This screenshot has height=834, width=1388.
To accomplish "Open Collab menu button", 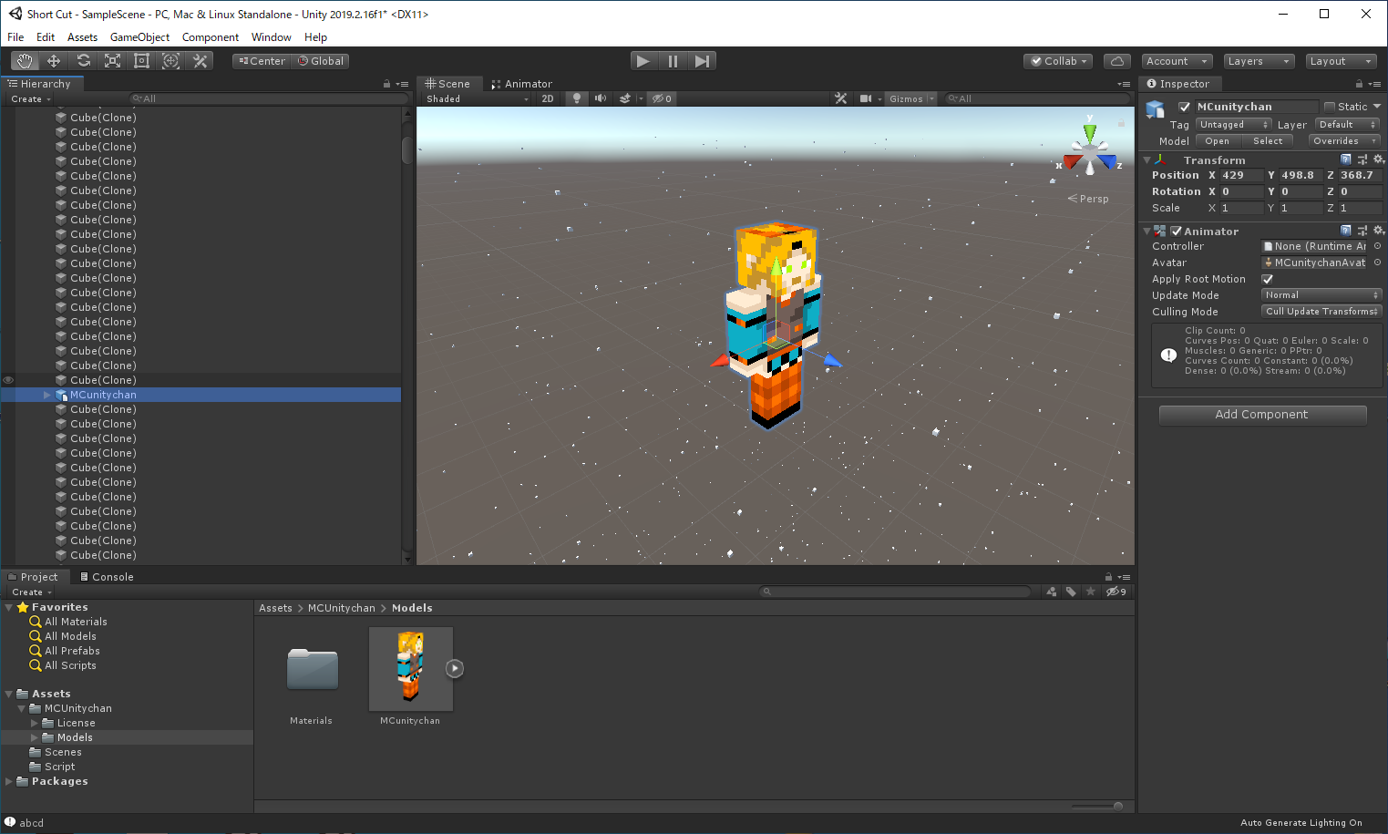I will click(1059, 61).
